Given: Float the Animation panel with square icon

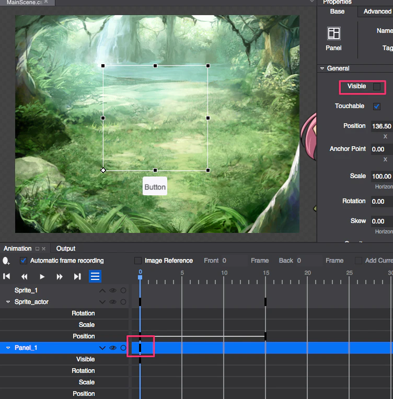Looking at the screenshot, I should 38,249.
